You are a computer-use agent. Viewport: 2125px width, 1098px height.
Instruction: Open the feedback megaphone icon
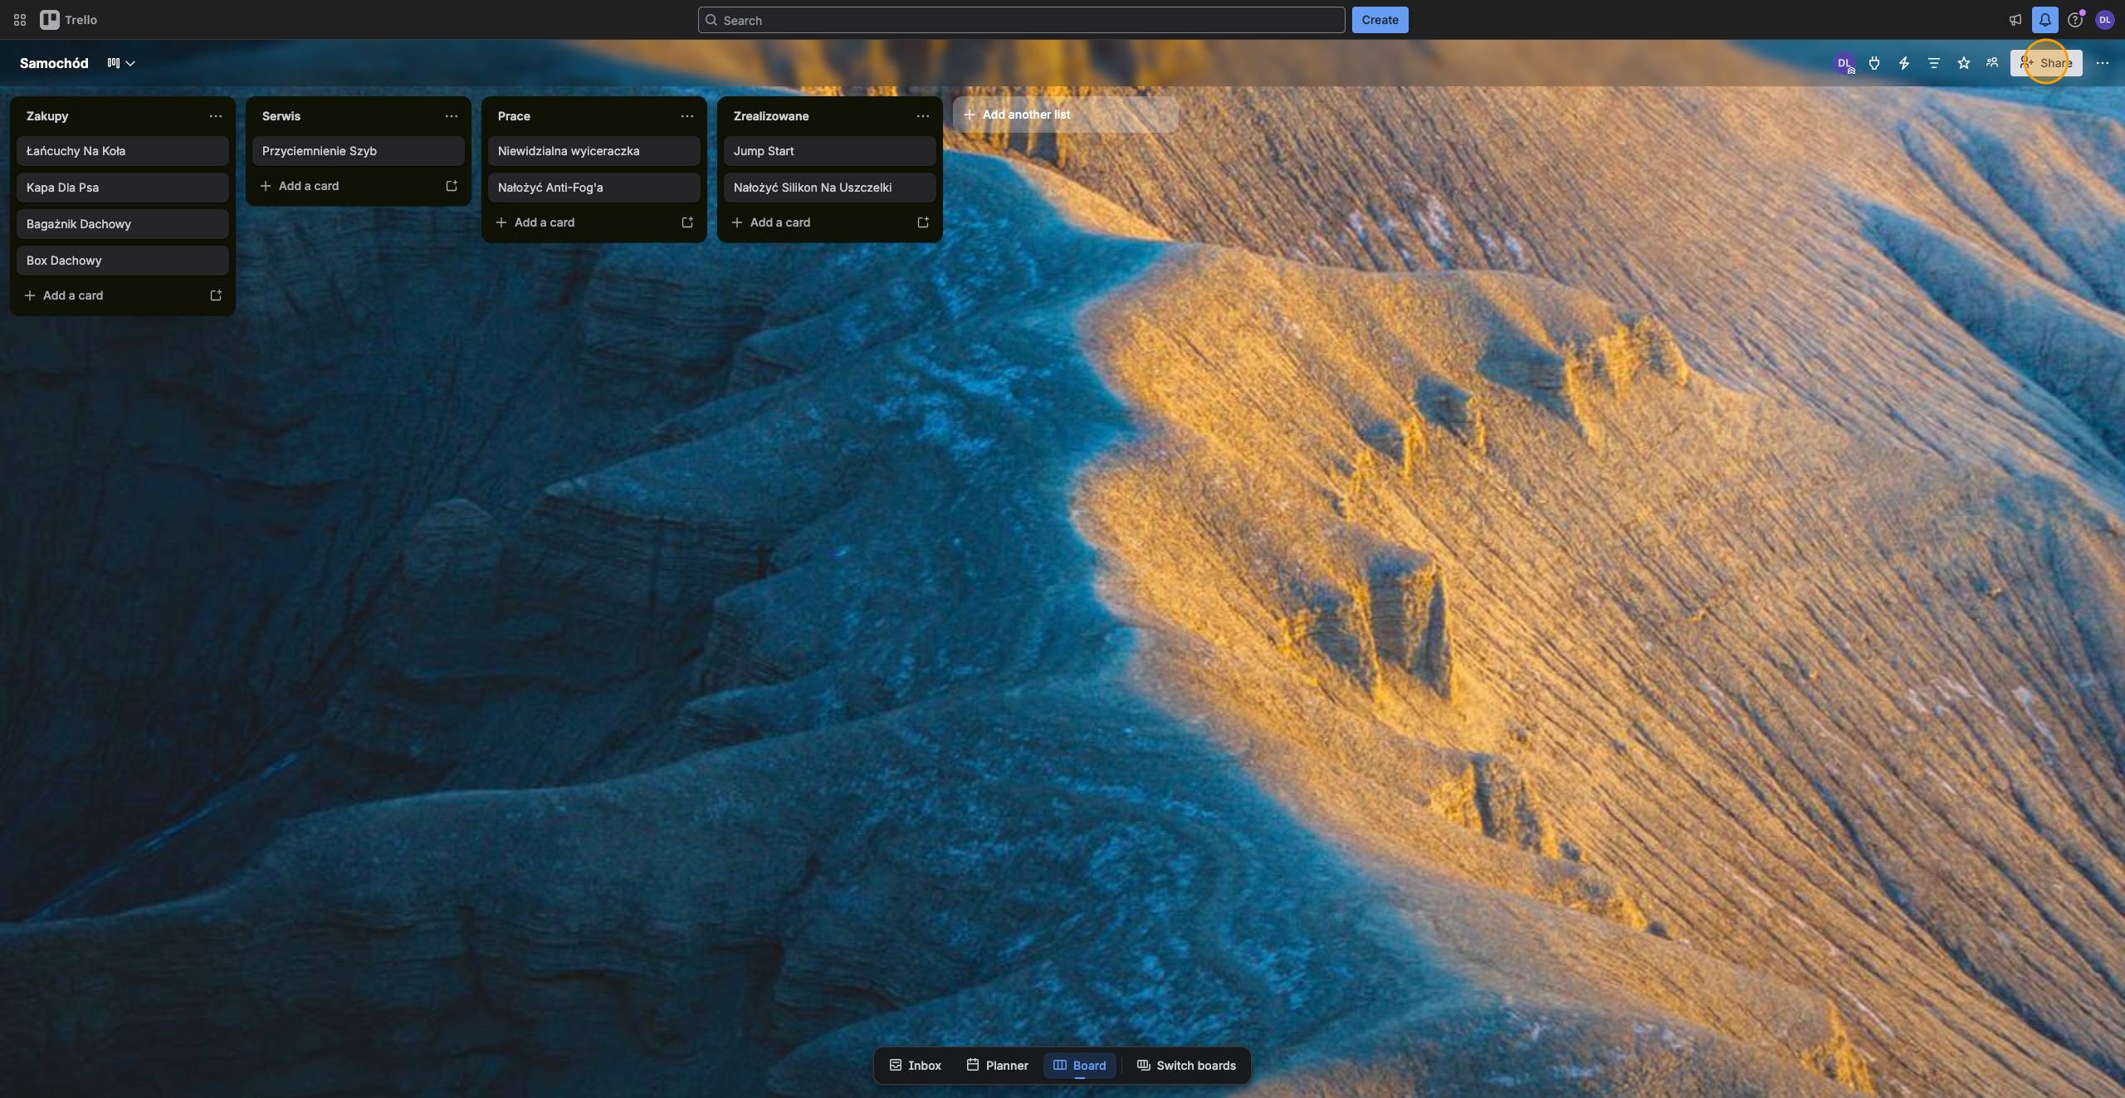(2015, 20)
